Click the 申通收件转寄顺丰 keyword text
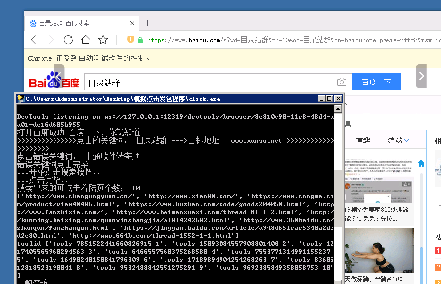This screenshot has height=284, width=441. click(x=116, y=156)
